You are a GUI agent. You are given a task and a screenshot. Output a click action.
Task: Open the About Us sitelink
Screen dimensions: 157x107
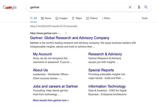(x=40, y=70)
